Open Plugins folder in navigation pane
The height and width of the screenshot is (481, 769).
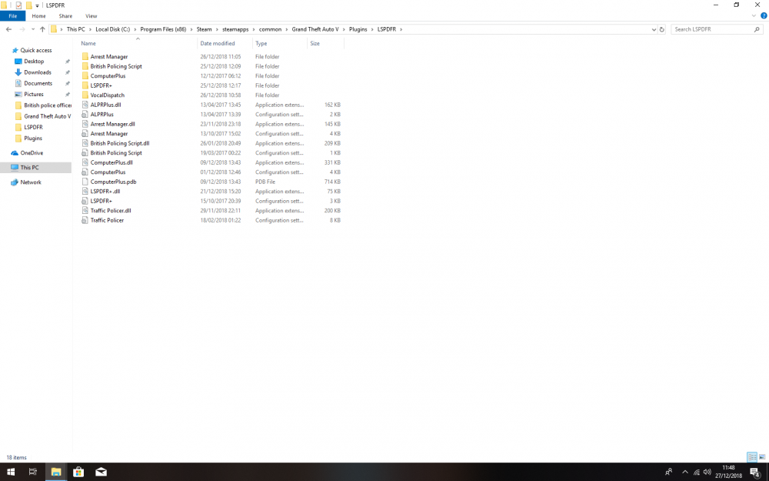(x=33, y=139)
